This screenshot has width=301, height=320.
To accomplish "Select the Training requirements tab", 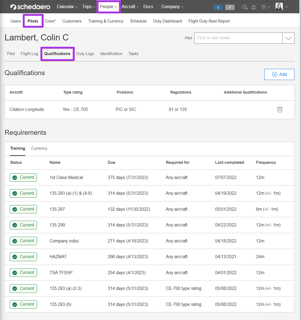I will (18, 149).
